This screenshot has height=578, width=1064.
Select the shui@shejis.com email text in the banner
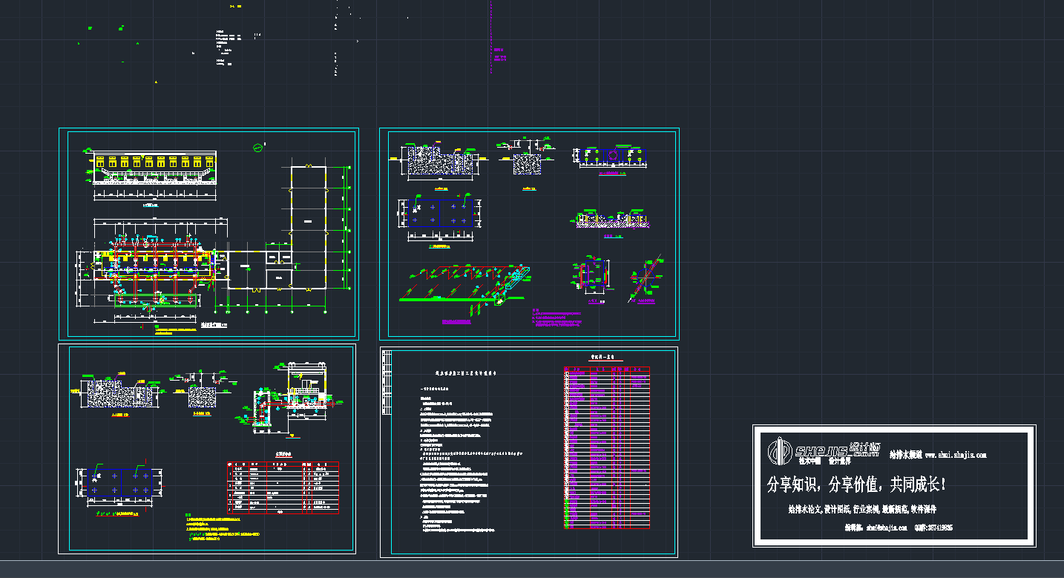[x=886, y=528]
